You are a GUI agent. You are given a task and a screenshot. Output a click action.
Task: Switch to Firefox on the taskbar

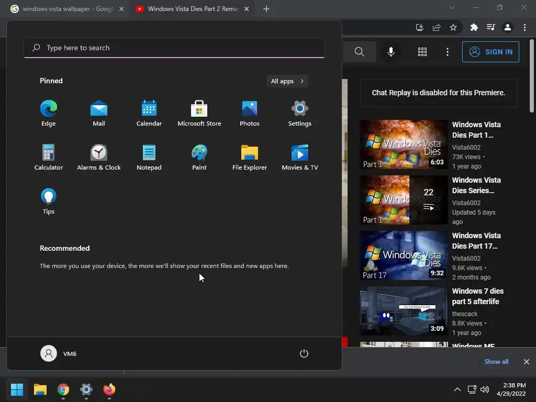pyautogui.click(x=109, y=389)
